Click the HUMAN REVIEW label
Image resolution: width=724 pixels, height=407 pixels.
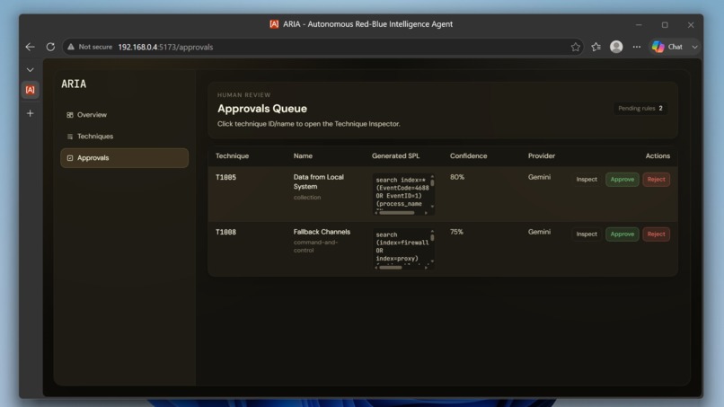[243, 95]
